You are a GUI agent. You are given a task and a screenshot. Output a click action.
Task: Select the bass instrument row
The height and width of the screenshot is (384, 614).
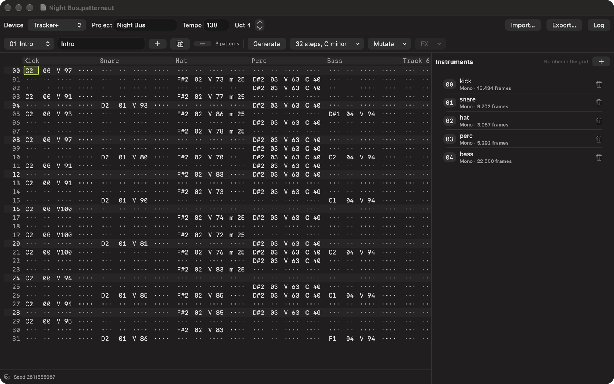point(523,157)
